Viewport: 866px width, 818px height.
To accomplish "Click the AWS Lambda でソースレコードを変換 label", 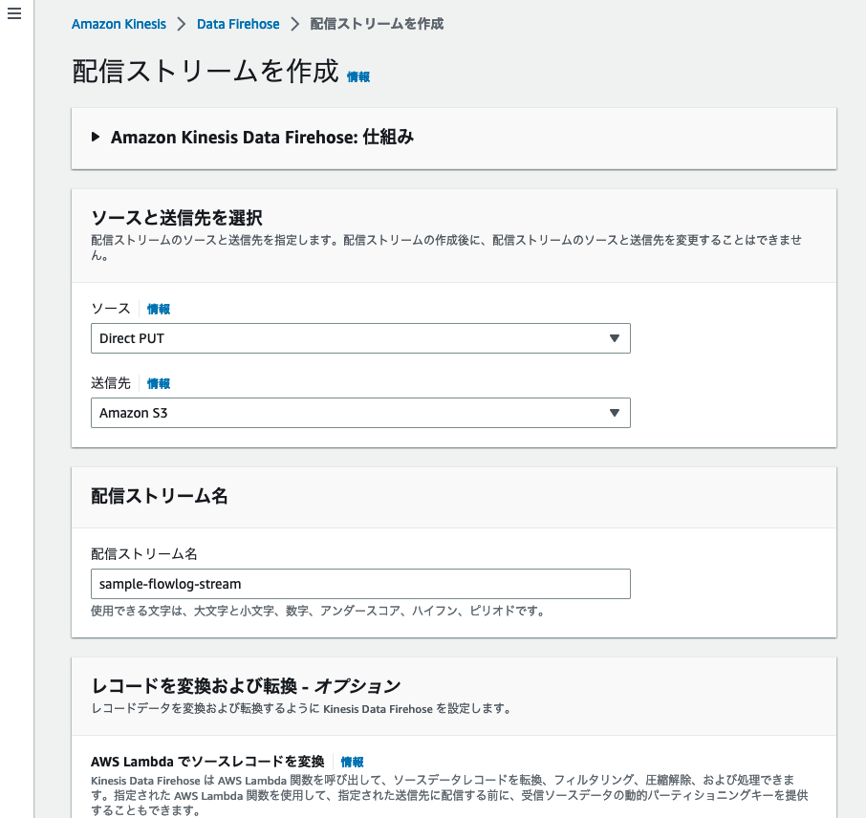I will pyautogui.click(x=207, y=762).
